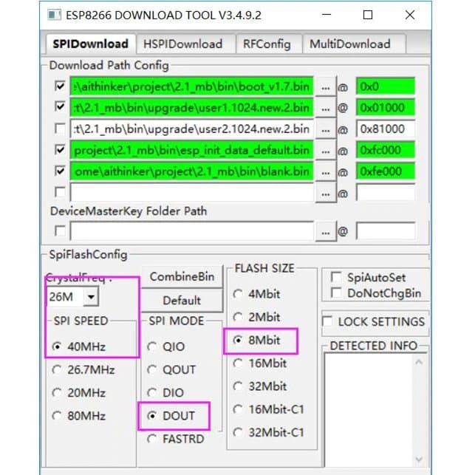The image size is (475, 475).
Task: Browse for the user2.1024.new.2.bin file
Action: point(326,130)
